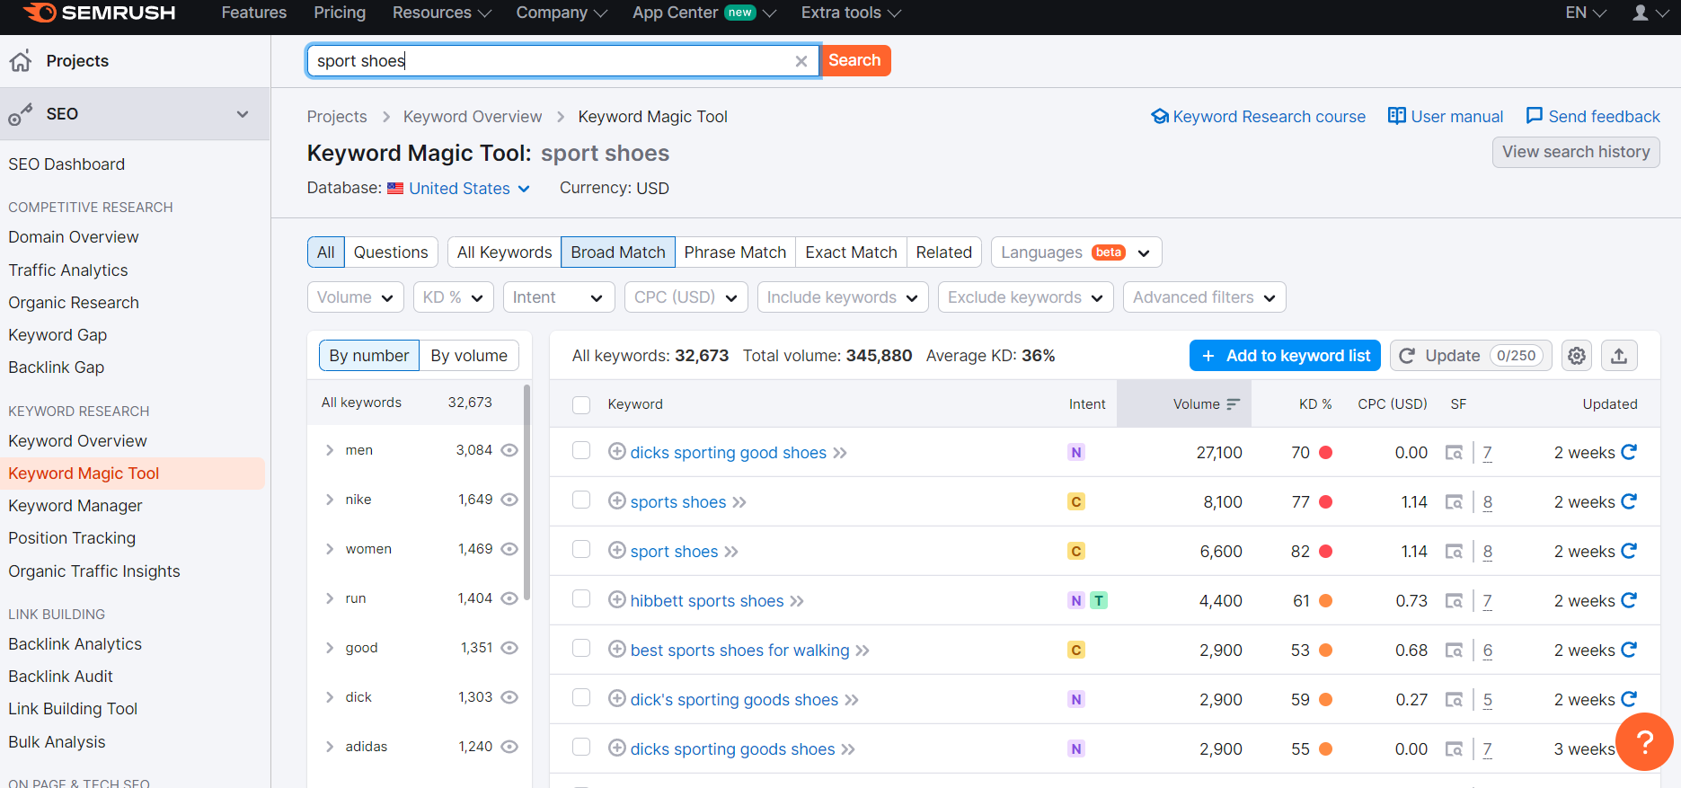Open the Volume filter dropdown
Viewport: 1681px width, 788px height.
tap(355, 297)
